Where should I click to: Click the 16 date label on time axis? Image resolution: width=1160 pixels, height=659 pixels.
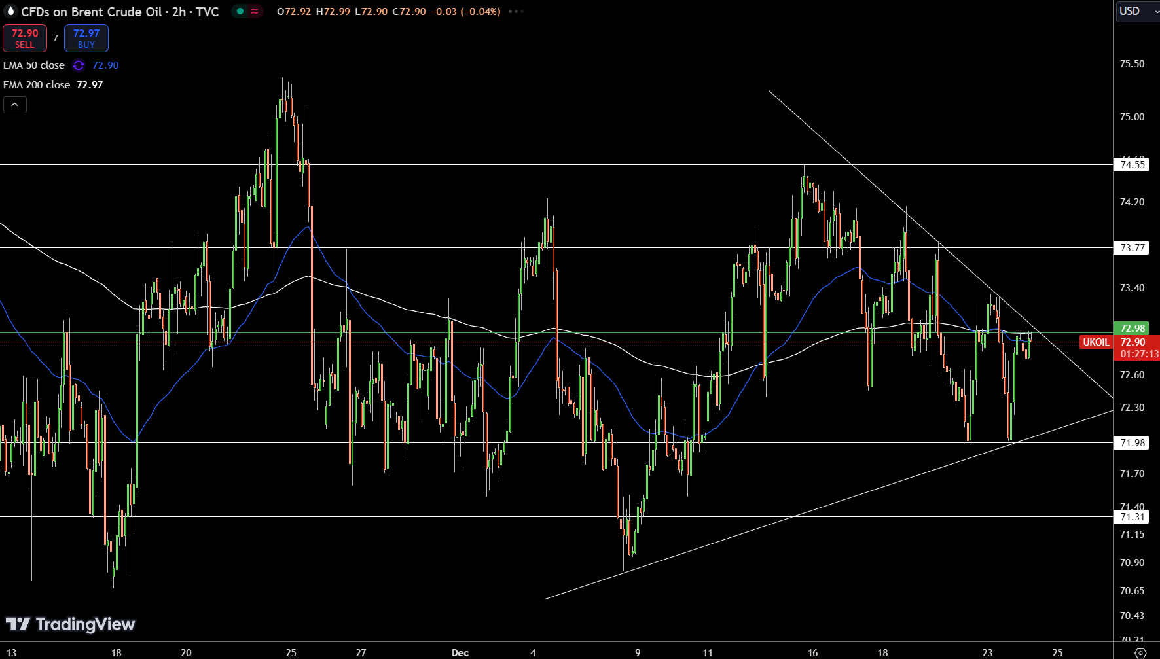[812, 652]
